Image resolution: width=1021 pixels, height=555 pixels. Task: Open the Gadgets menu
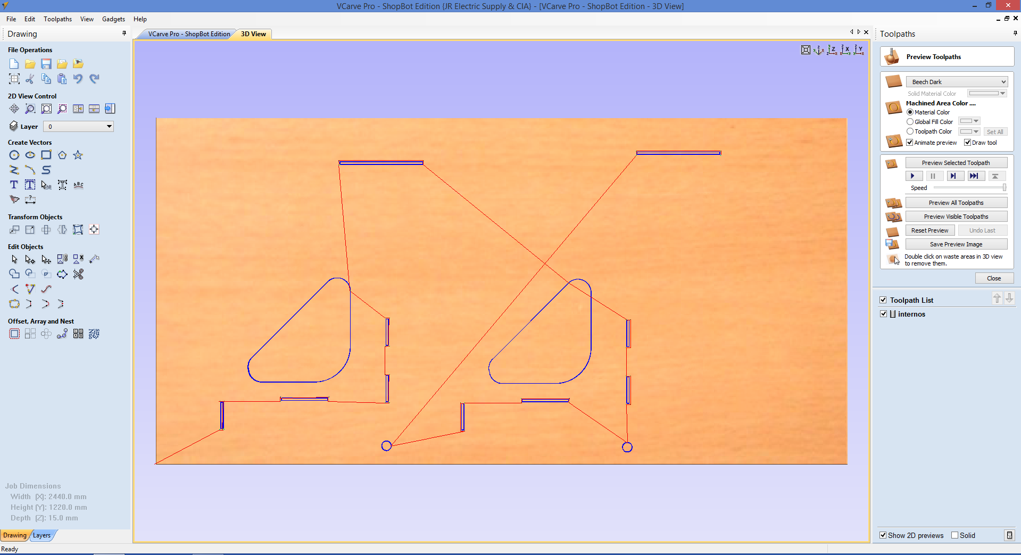click(x=114, y=19)
